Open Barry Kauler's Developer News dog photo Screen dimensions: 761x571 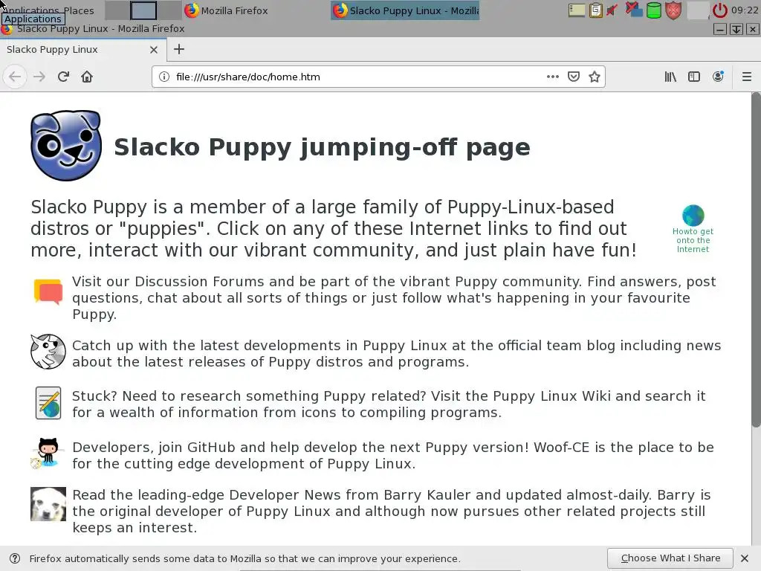tap(48, 504)
